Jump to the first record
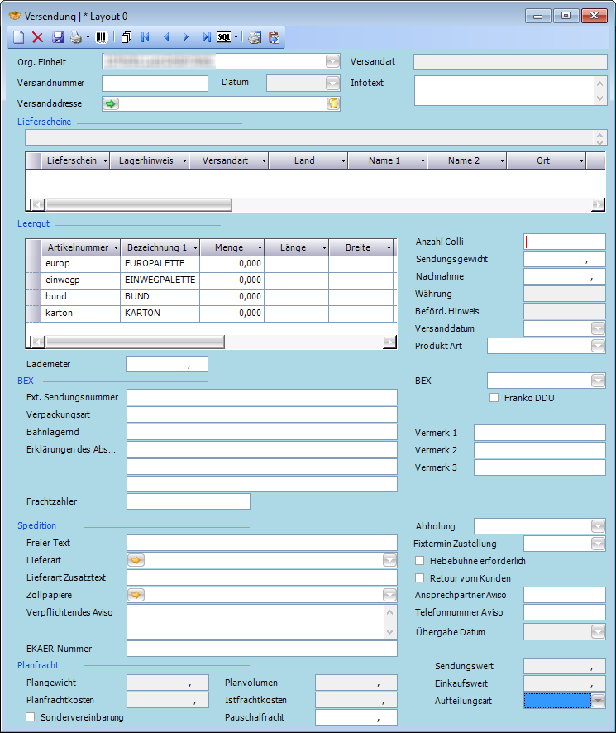The image size is (616, 733). tap(146, 37)
